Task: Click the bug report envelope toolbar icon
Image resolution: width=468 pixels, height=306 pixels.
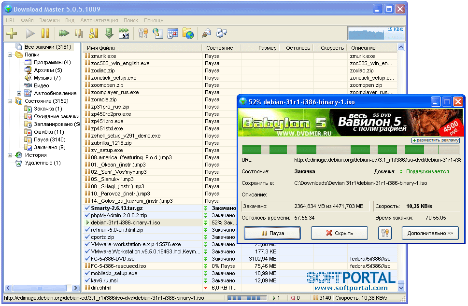Action: (x=207, y=33)
